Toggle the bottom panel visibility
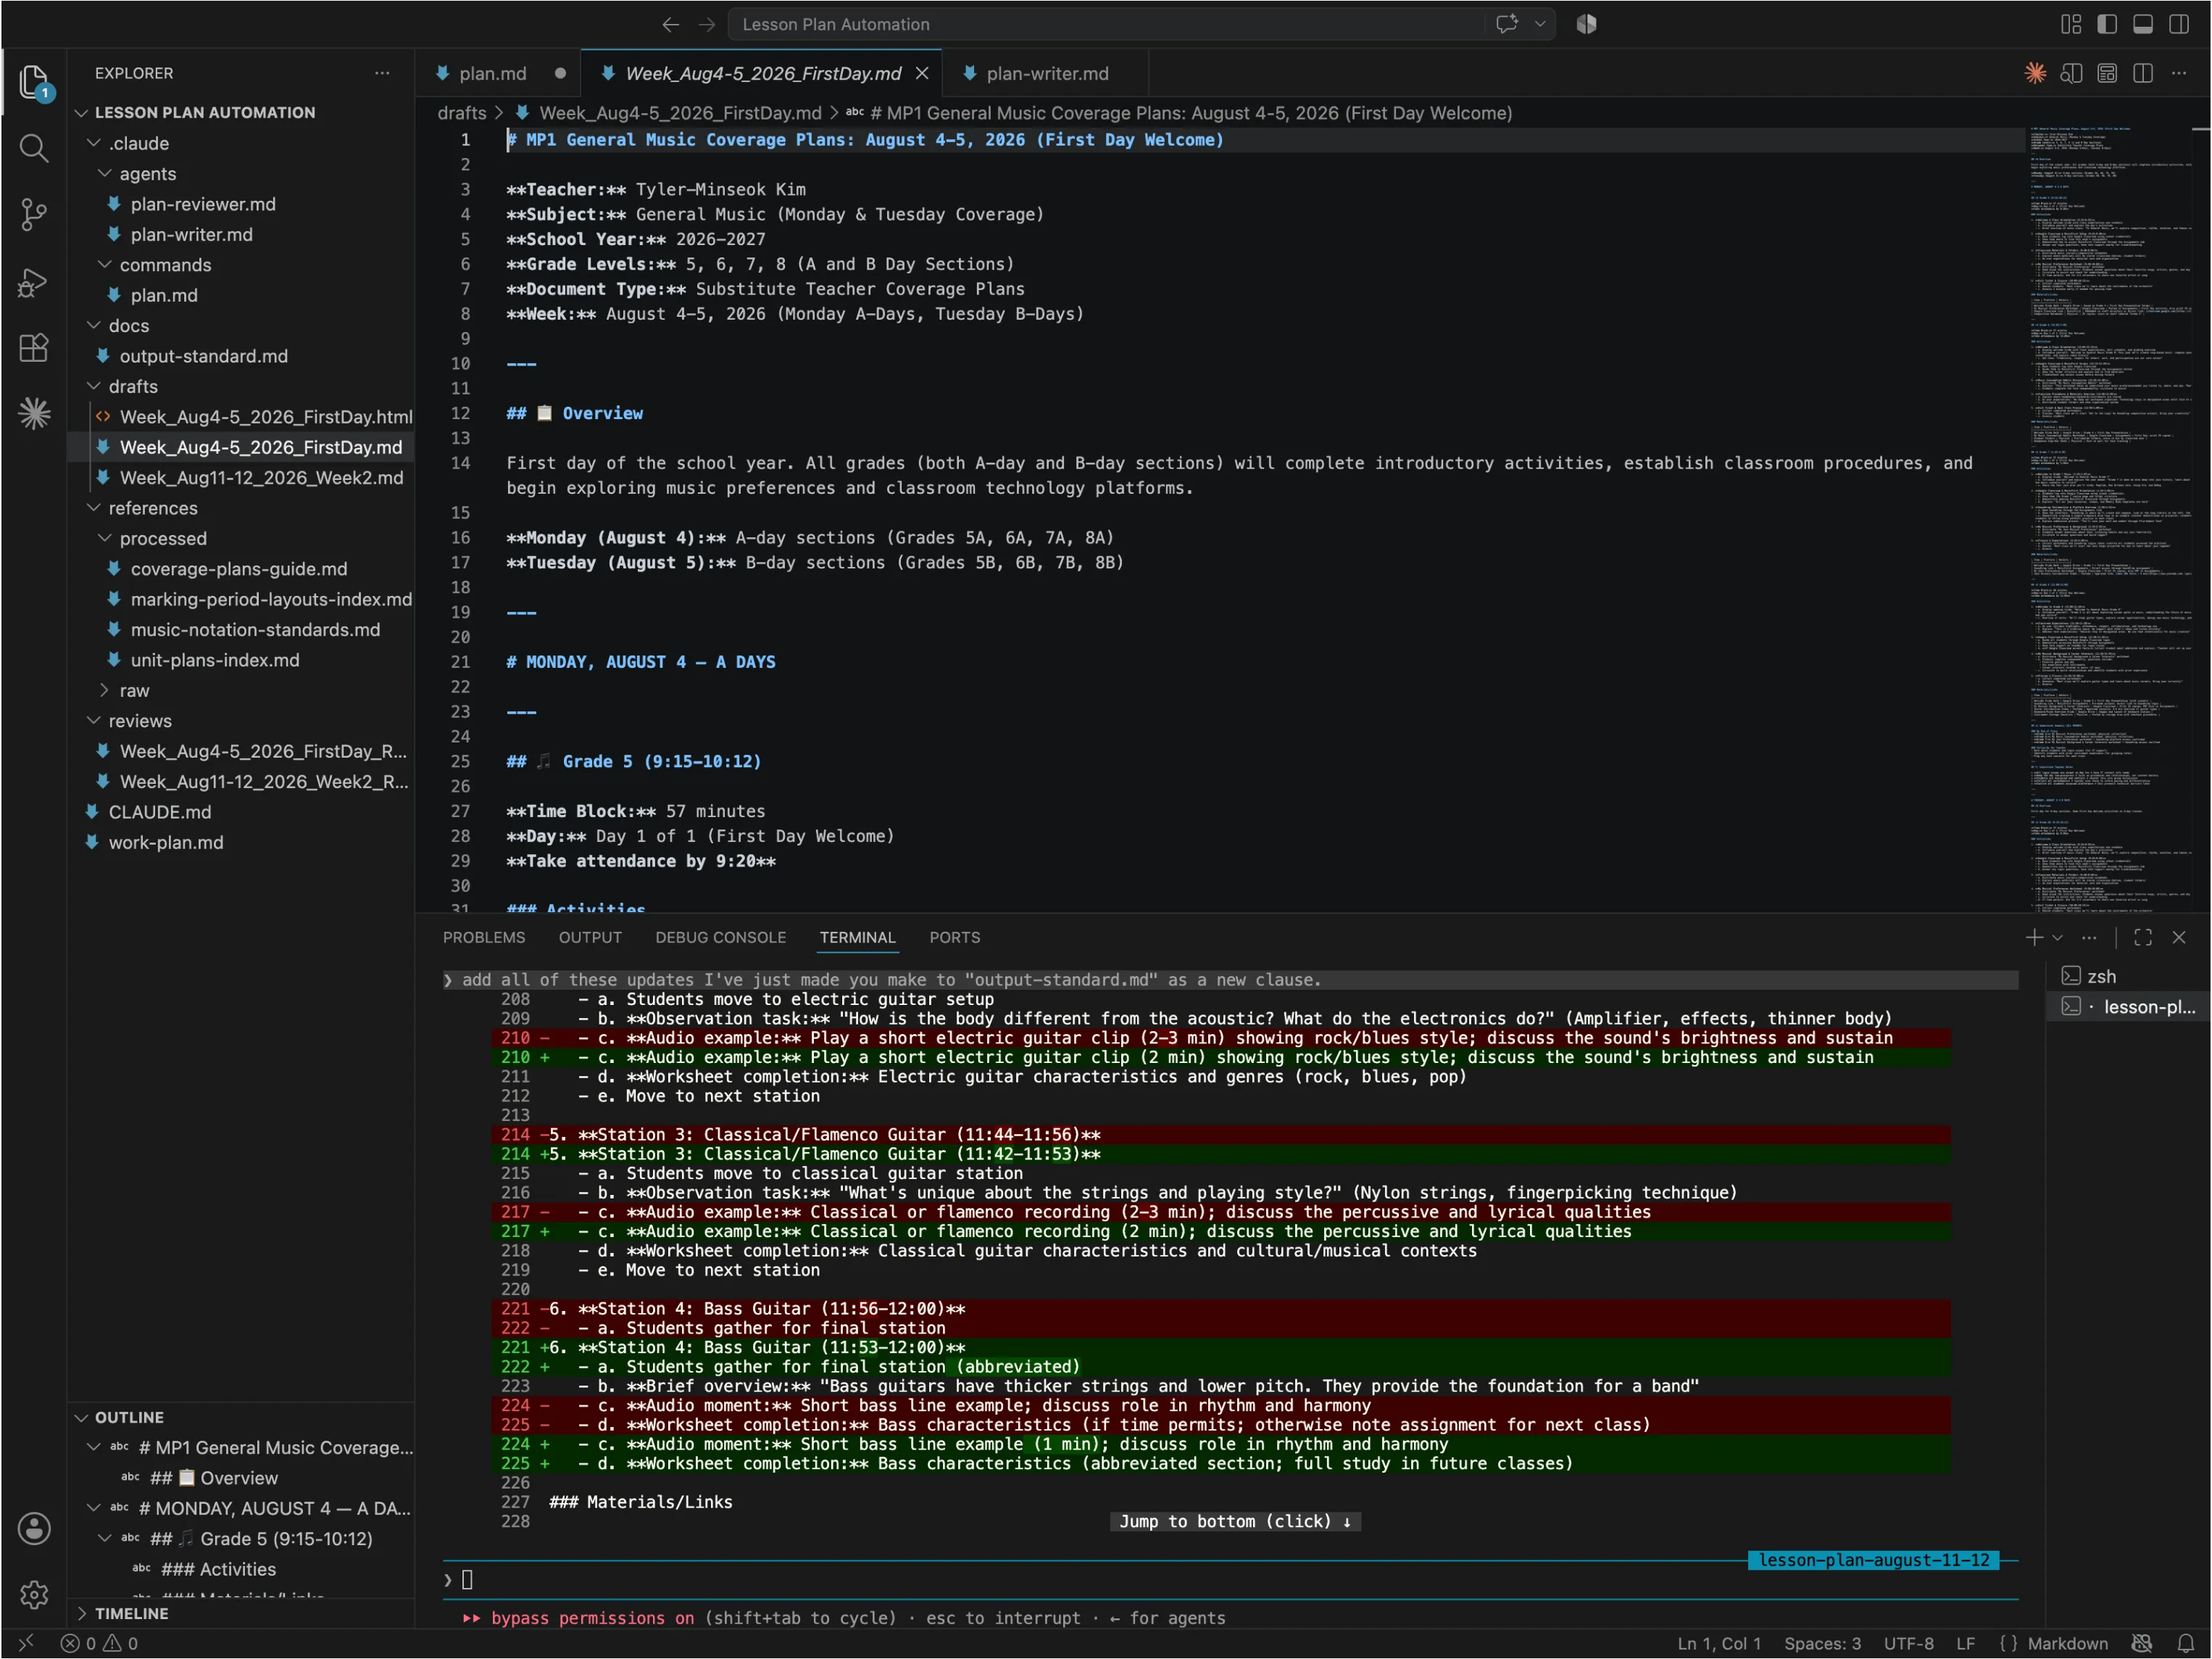The height and width of the screenshot is (1659, 2212). 2143,24
